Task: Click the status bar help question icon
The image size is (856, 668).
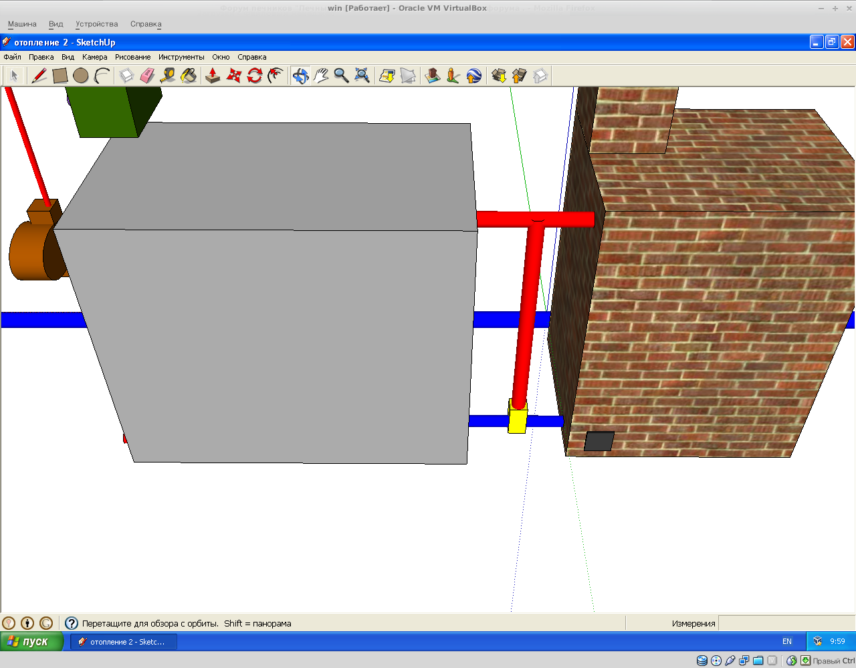Action: 72,623
